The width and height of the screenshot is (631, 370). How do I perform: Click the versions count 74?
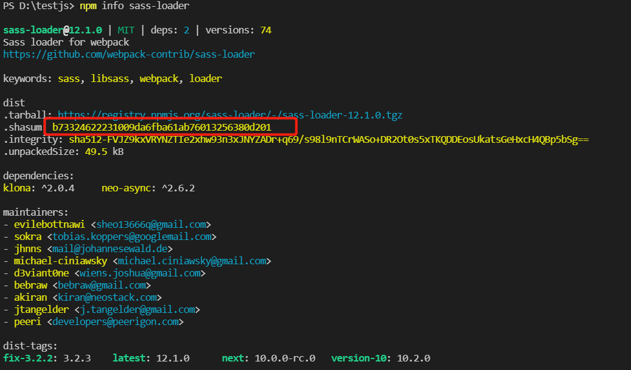(x=266, y=30)
